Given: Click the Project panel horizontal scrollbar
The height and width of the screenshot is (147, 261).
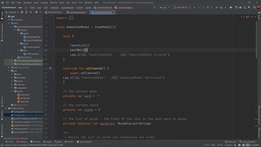Looking at the screenshot, I should (15, 138).
